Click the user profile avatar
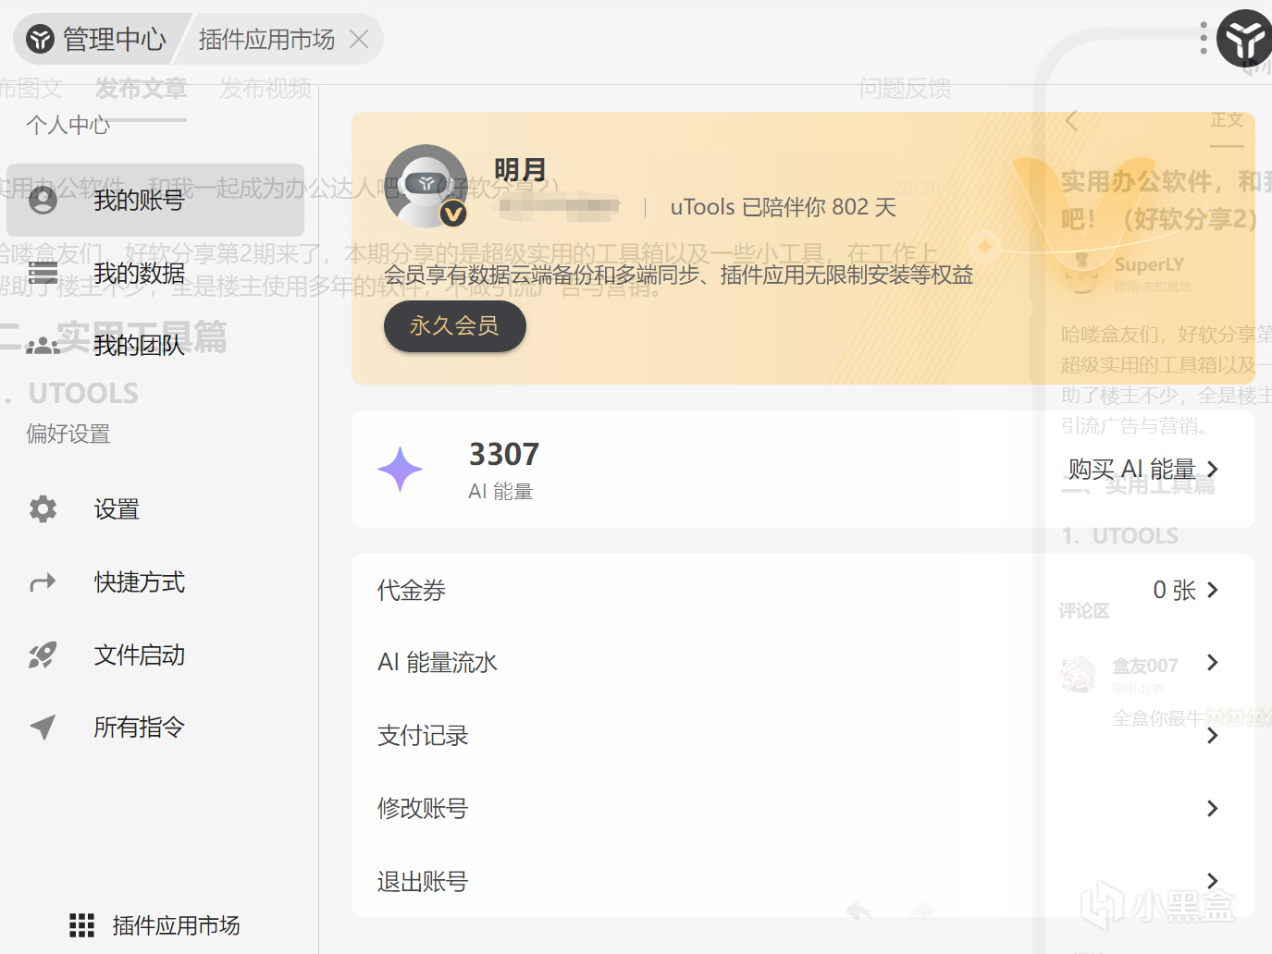Viewport: 1272px width, 954px height. point(426,186)
